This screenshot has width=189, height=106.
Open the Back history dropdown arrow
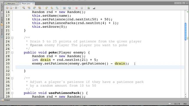(x=13, y=8)
